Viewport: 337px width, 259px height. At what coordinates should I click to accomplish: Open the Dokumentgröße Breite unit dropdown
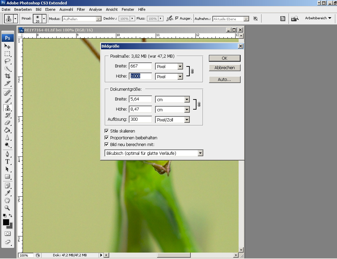tap(187, 99)
